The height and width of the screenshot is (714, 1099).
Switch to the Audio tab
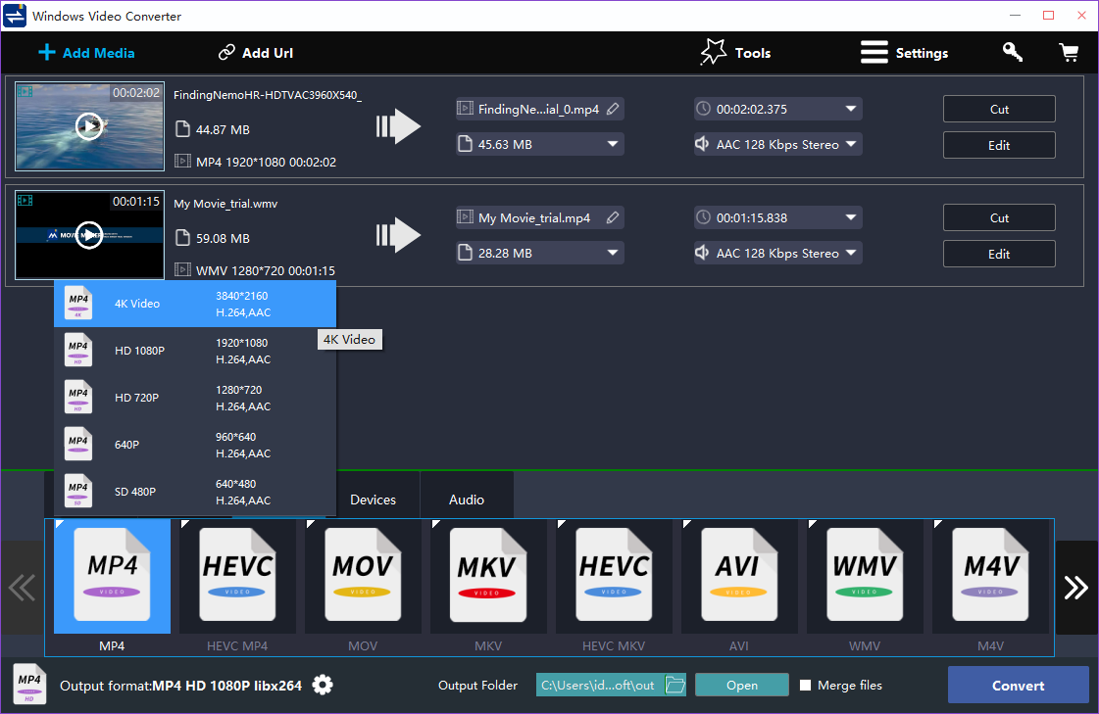coord(467,500)
